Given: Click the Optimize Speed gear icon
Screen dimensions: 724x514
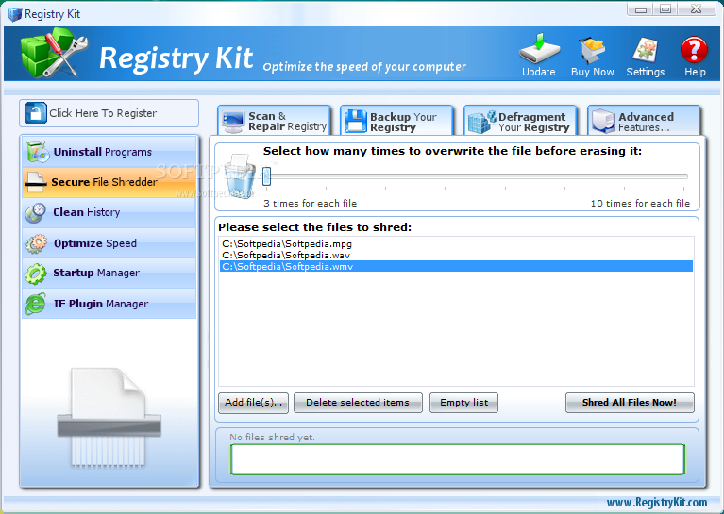Looking at the screenshot, I should coord(36,243).
